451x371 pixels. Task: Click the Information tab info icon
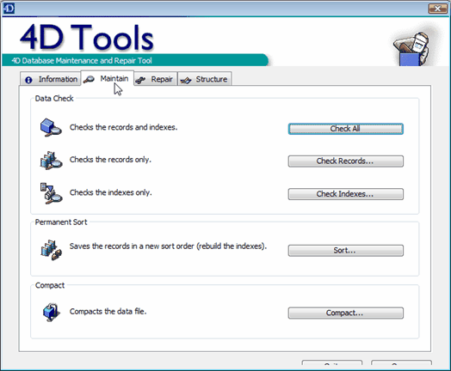pyautogui.click(x=28, y=80)
